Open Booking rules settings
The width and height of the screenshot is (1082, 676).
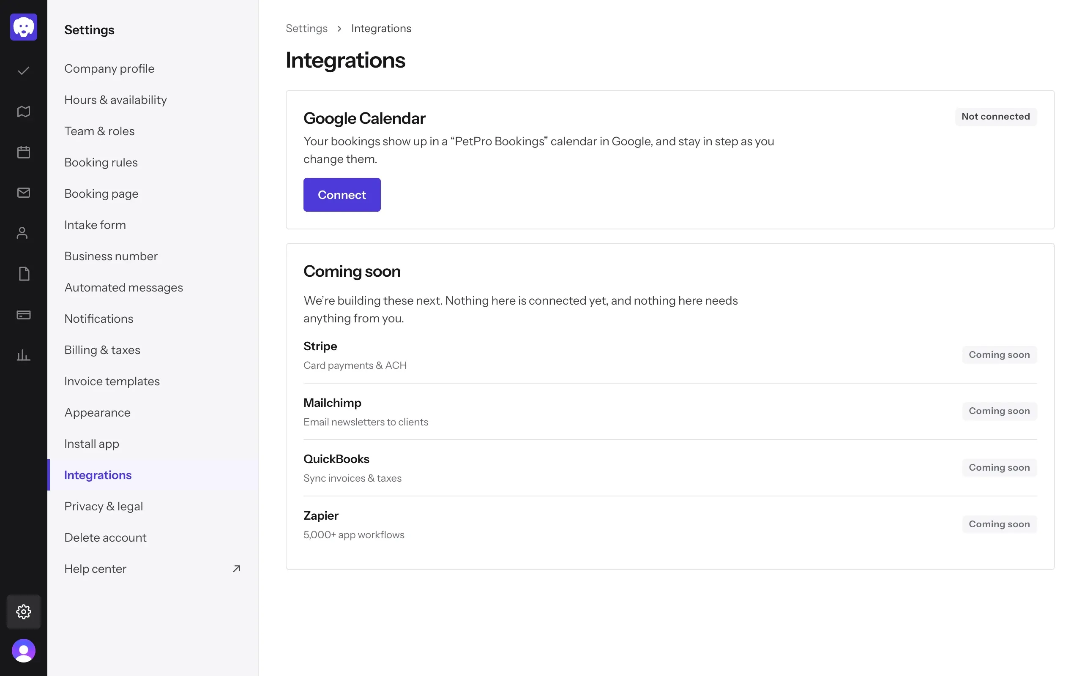tap(153, 162)
